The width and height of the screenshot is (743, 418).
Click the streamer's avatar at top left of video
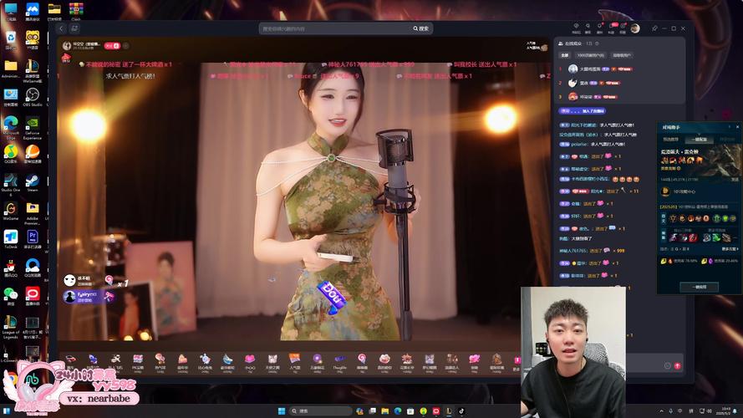(65, 45)
